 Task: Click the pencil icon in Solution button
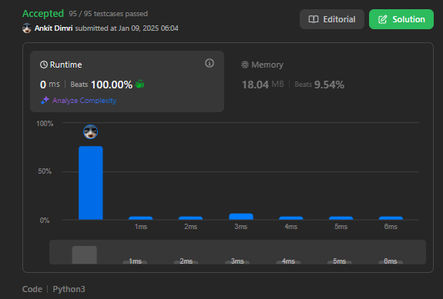tap(383, 19)
